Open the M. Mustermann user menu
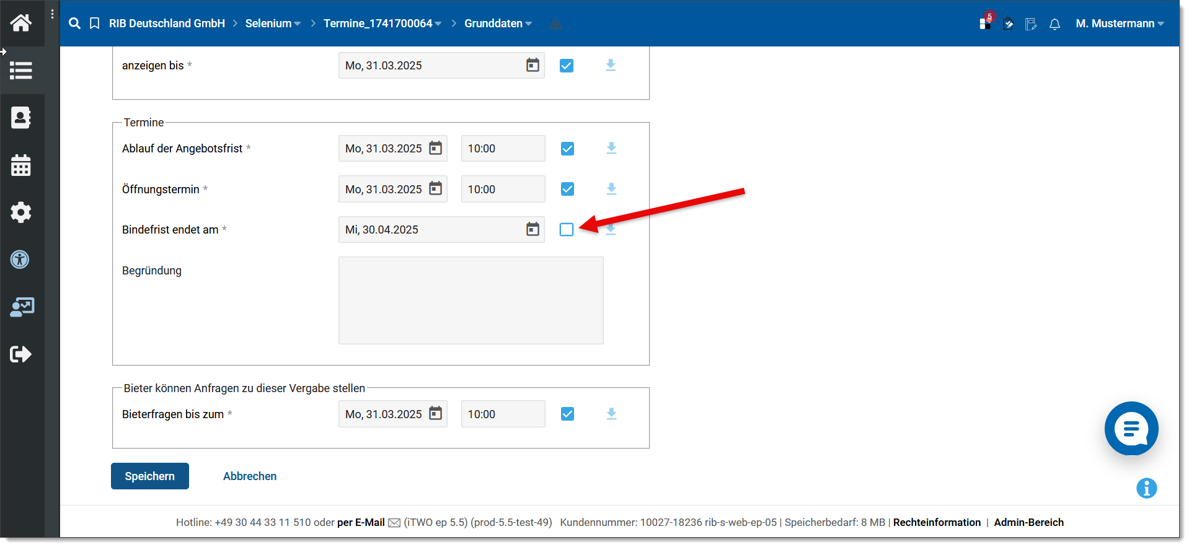This screenshot has width=1189, height=547. pos(1120,24)
